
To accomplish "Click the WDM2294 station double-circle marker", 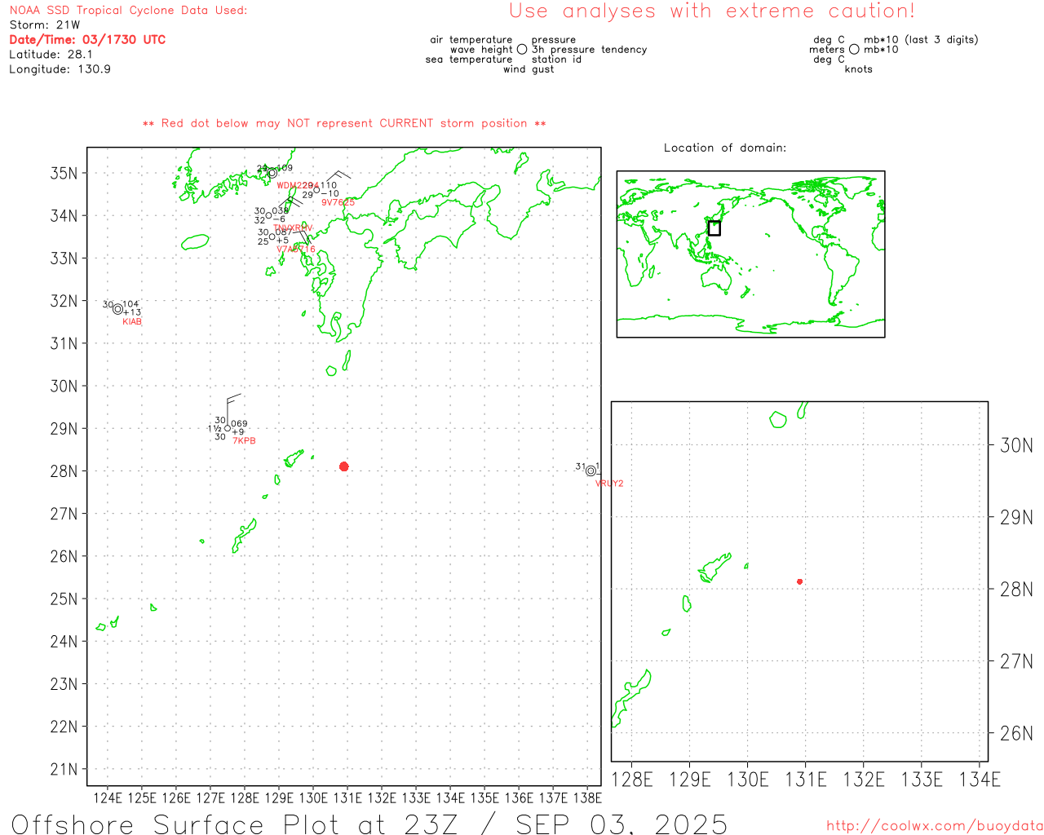I will tap(272, 173).
